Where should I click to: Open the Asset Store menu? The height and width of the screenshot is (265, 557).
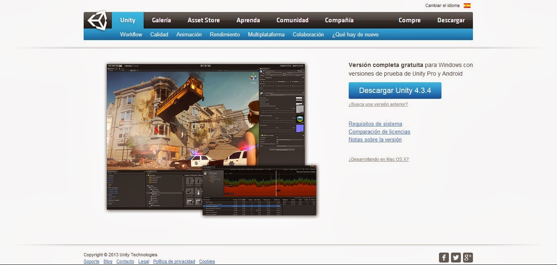click(x=203, y=20)
